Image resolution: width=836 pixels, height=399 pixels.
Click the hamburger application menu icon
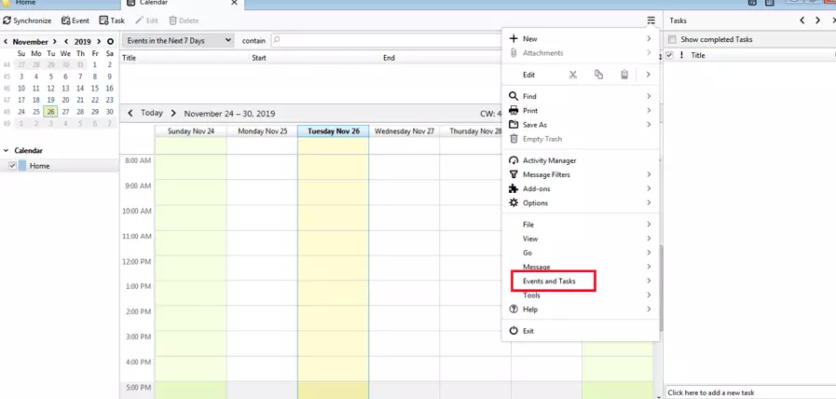click(x=651, y=21)
